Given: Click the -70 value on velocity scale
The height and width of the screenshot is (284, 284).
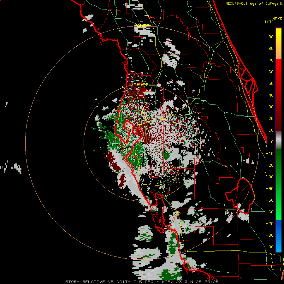Looking at the screenshot, I should tap(270, 224).
